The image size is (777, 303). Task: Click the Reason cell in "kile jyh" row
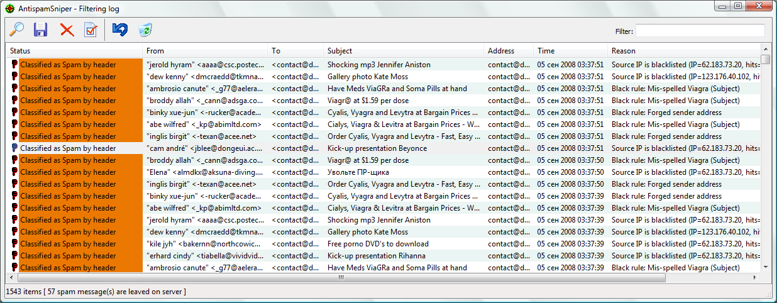(x=684, y=244)
